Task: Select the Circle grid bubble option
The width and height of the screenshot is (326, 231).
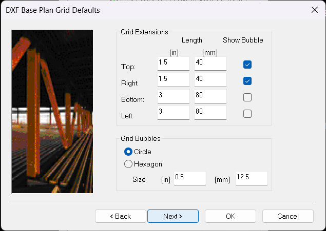Action: pyautogui.click(x=128, y=152)
